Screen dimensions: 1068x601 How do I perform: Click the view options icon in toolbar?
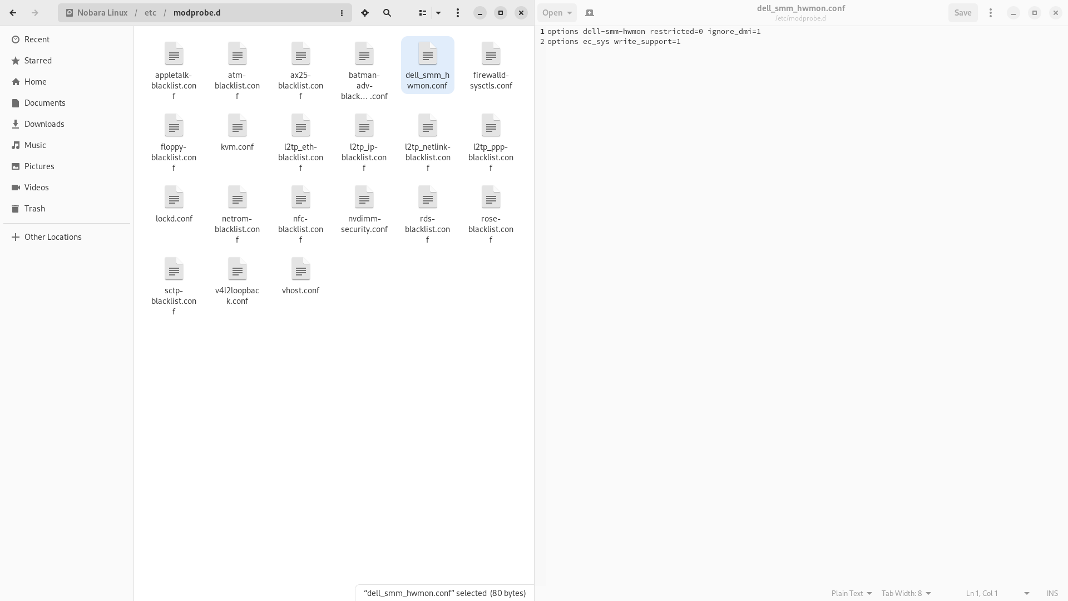click(438, 12)
